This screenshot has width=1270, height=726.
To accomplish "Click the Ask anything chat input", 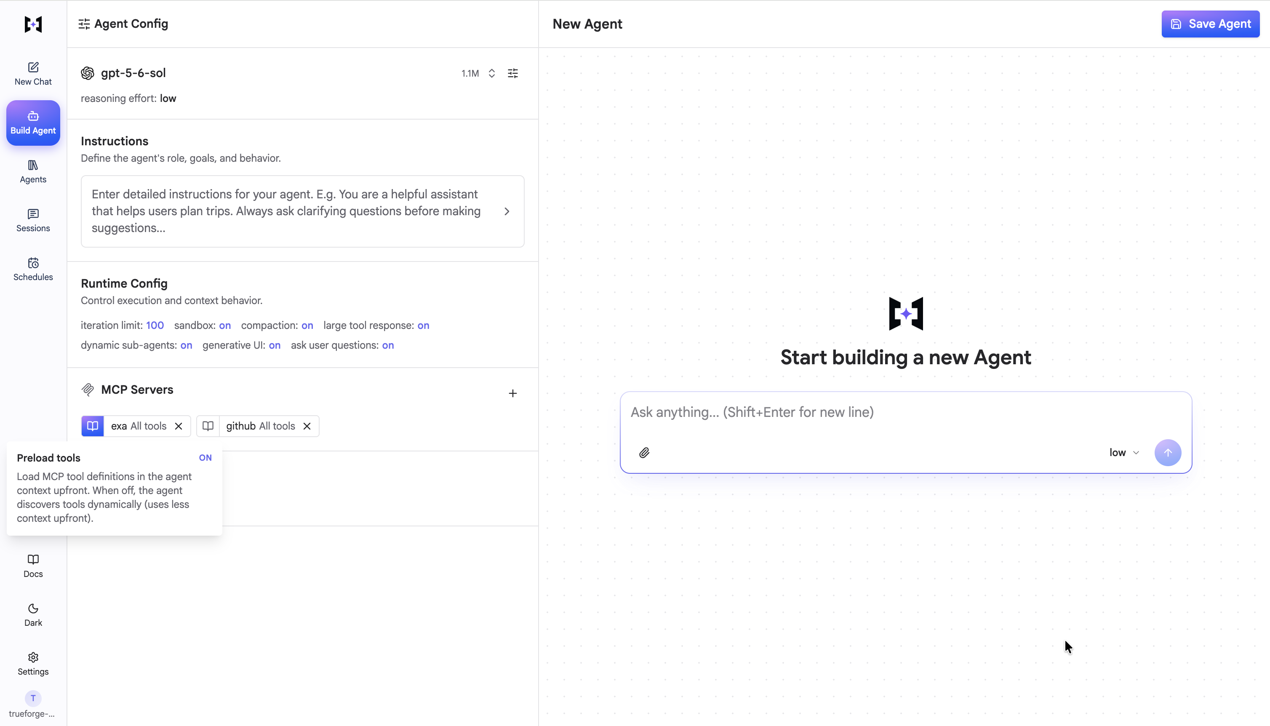I will click(905, 412).
